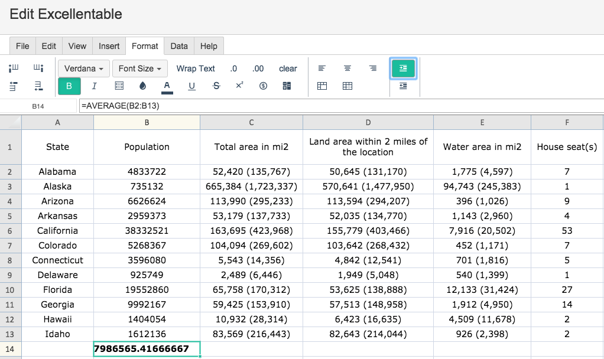Open the Verdana font dropdown
The width and height of the screenshot is (604, 359).
pos(84,68)
